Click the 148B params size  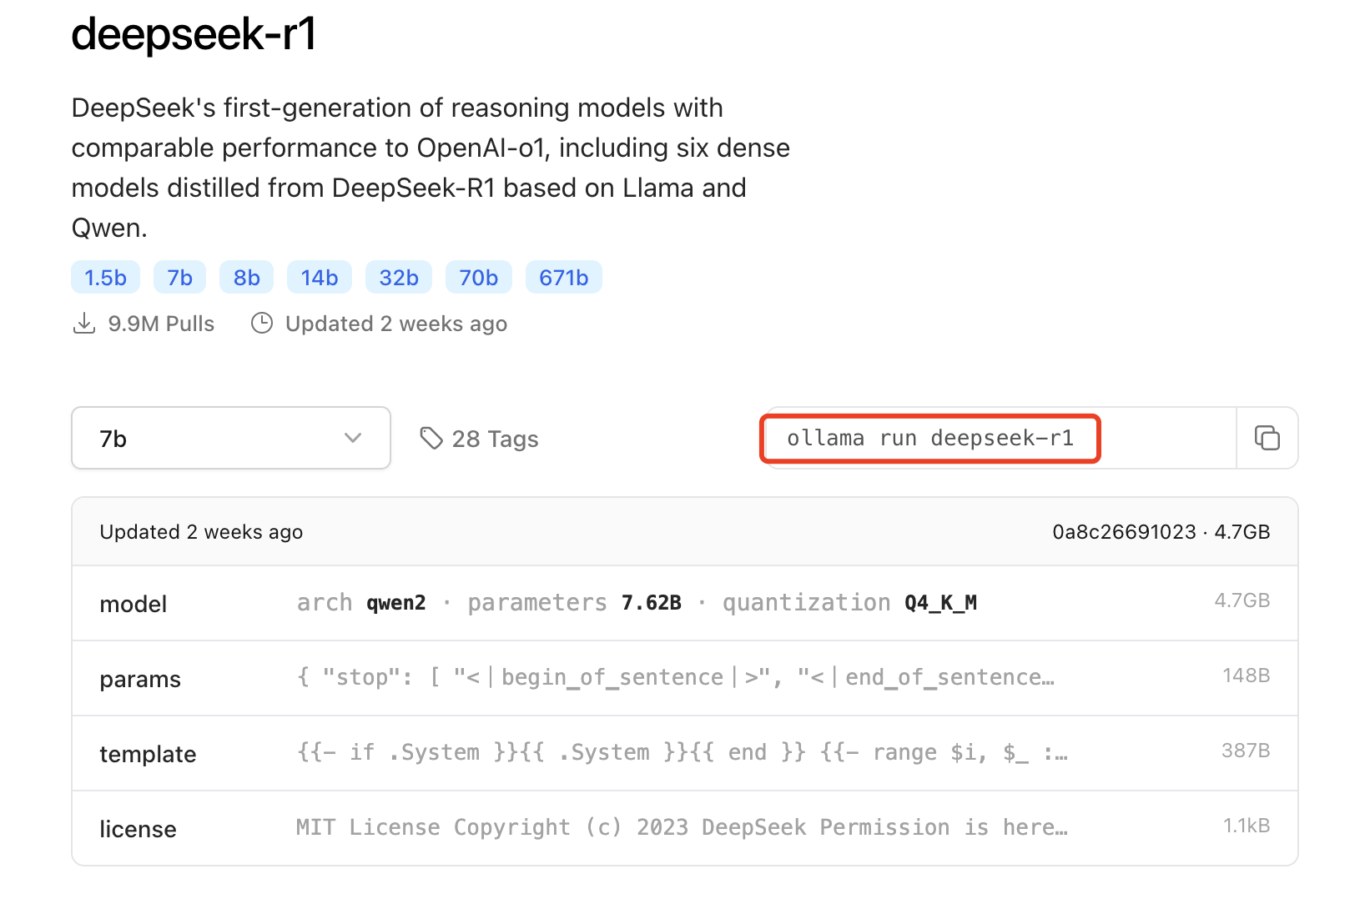1246,675
